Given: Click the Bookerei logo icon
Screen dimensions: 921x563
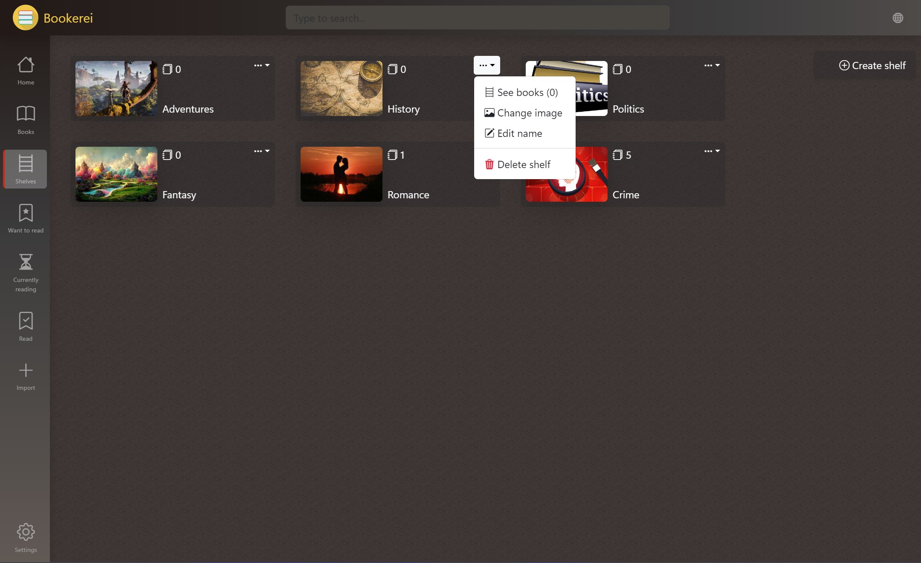Looking at the screenshot, I should tap(26, 18).
